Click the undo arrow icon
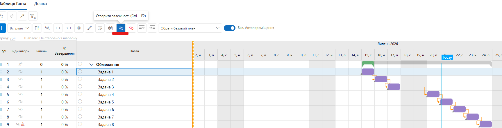Image resolution: width=502 pixels, height=128 pixels. click(x=1, y=16)
